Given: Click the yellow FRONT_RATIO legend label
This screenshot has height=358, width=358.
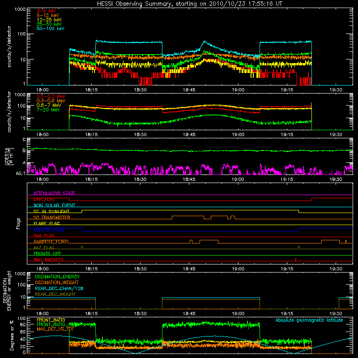Looking at the screenshot, I should 51,320.
